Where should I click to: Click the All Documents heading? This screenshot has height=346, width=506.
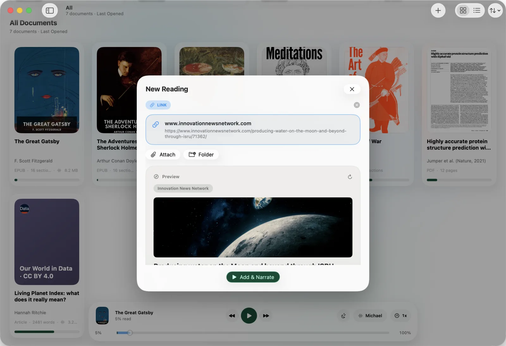(34, 23)
